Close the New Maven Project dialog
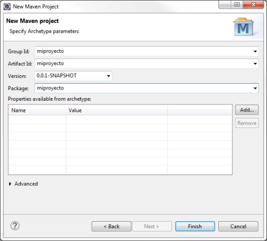 click(253, 4)
